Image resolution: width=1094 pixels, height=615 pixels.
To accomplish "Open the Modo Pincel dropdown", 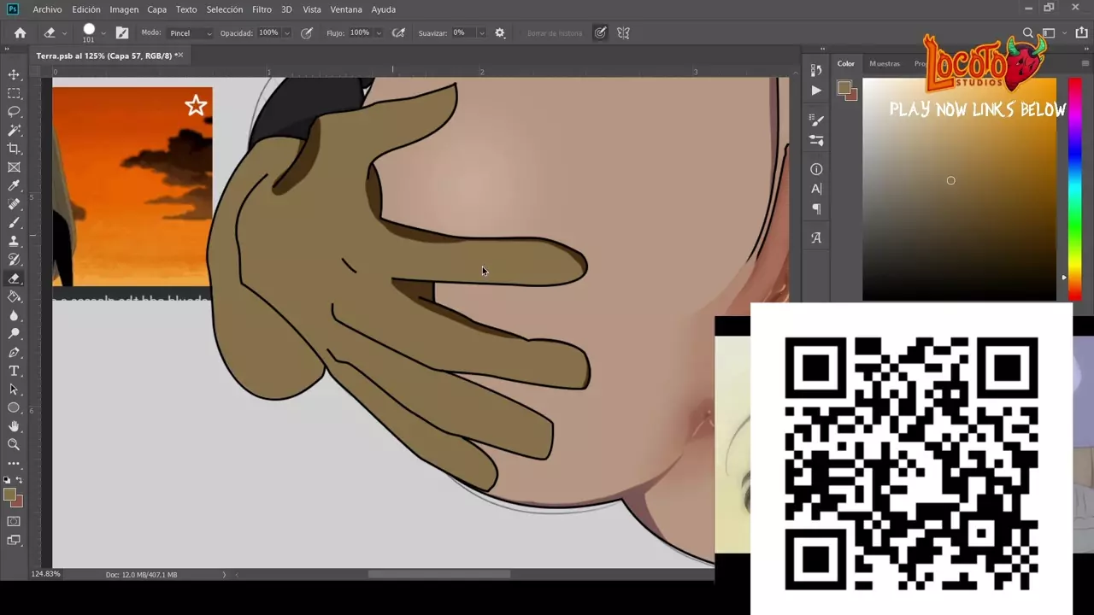I will click(190, 33).
